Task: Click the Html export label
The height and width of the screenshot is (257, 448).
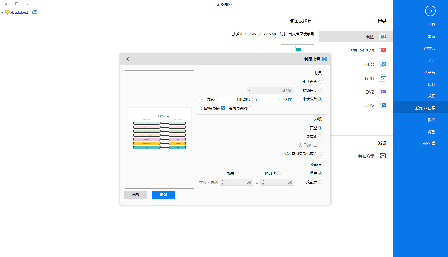Action: pyautogui.click(x=370, y=78)
